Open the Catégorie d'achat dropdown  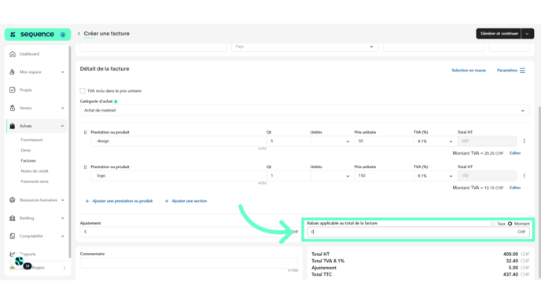click(x=304, y=110)
